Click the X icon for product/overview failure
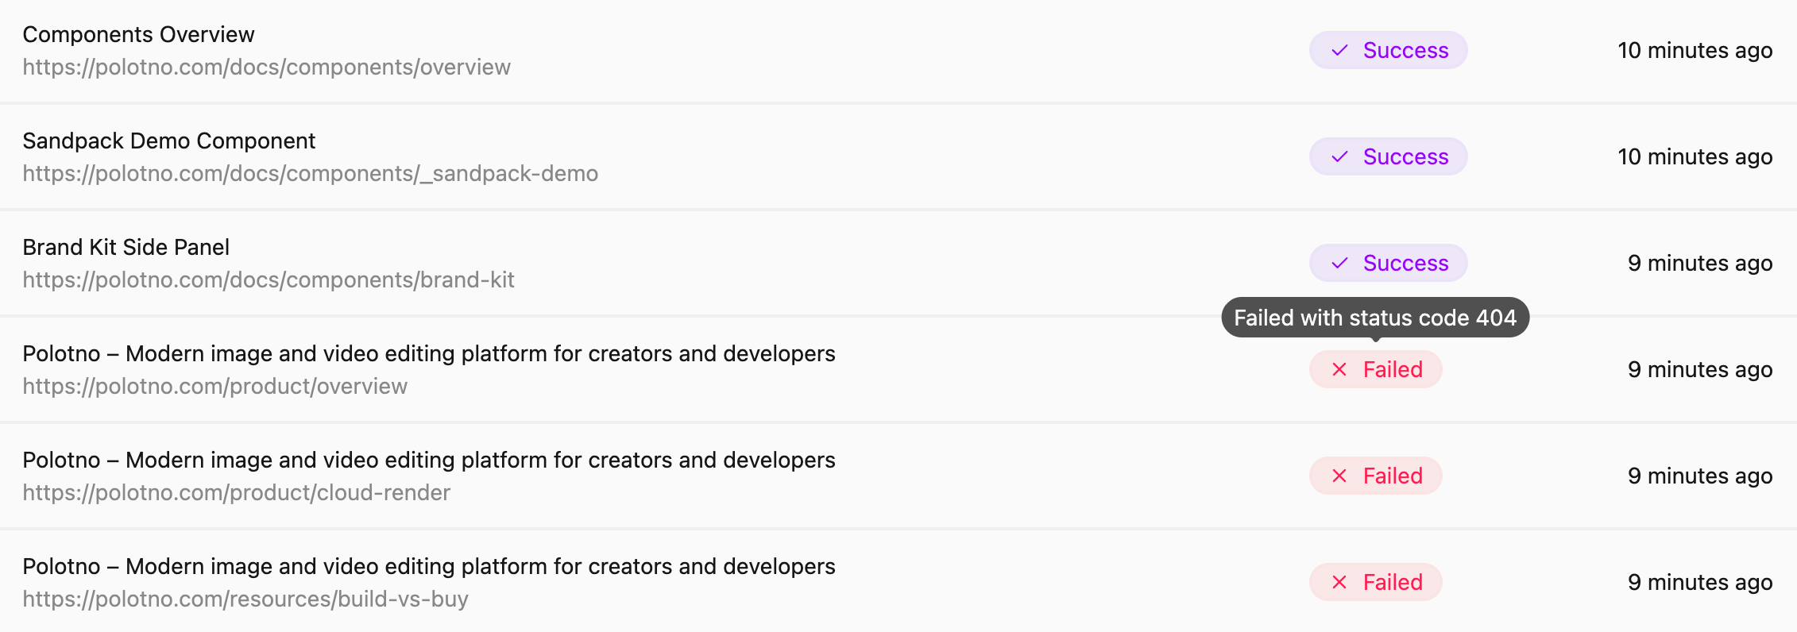Screen dimensions: 1797x632 (x=1339, y=370)
